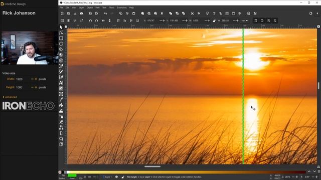Toggle scale stroke width with object
This screenshot has height=180, width=321.
(255, 20)
